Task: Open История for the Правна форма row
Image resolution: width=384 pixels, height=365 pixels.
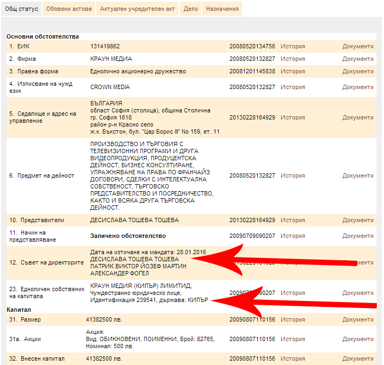Action: click(293, 71)
